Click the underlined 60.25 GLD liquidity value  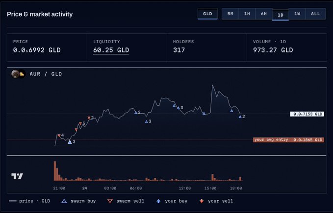(111, 50)
